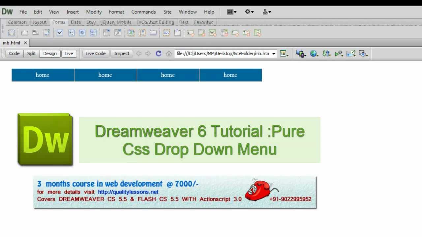Insert a Hidden Field form element
Screen dimensions: 422x237
(x=35, y=33)
